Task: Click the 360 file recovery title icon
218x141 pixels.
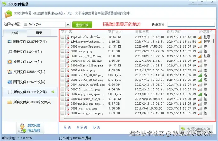Action: [4, 4]
